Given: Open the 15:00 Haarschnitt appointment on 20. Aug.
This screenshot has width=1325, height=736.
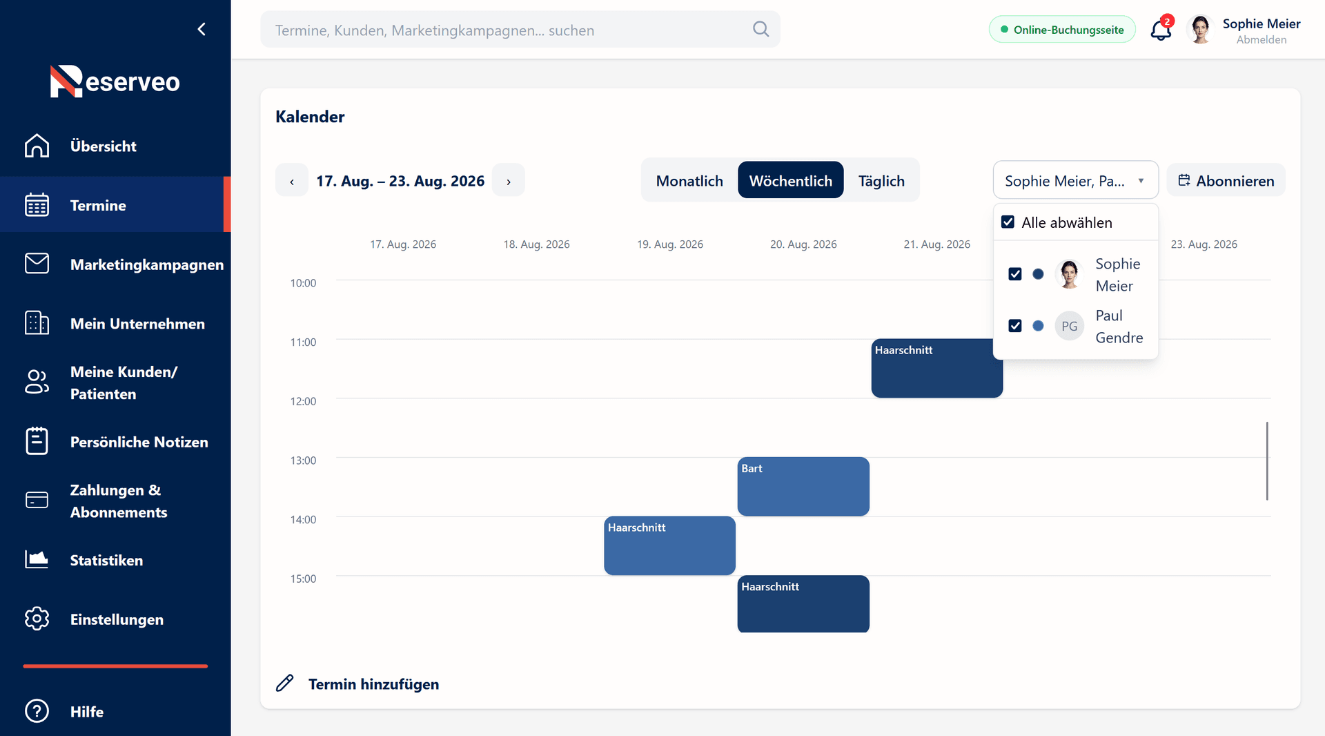Looking at the screenshot, I should coord(803,603).
